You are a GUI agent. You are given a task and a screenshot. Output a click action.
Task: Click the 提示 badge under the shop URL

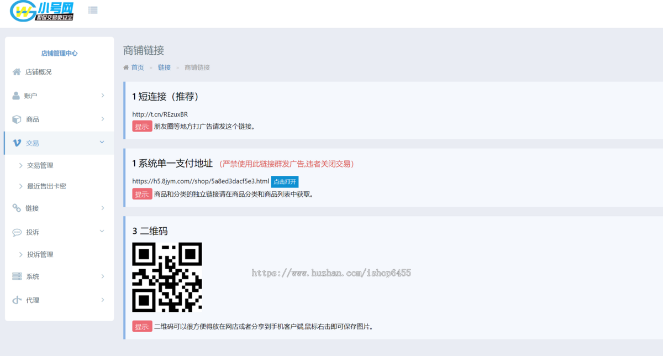tap(142, 194)
